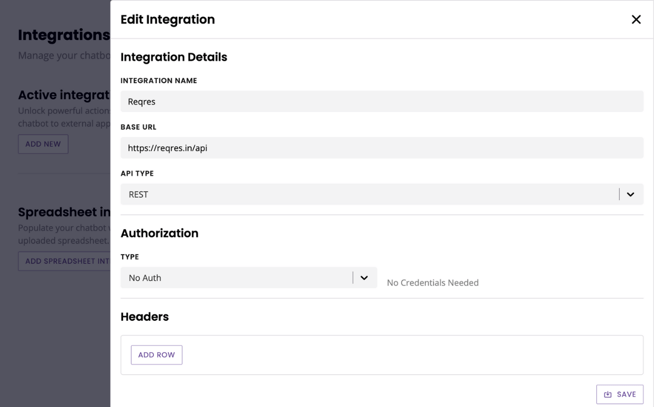
Task: Click the X icon in the modal header
Action: [636, 19]
